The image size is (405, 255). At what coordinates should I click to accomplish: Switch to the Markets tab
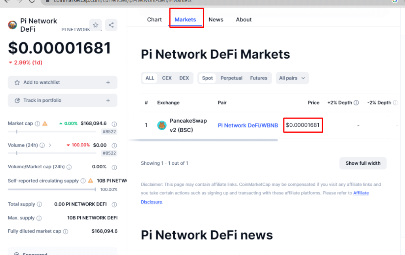coord(185,20)
